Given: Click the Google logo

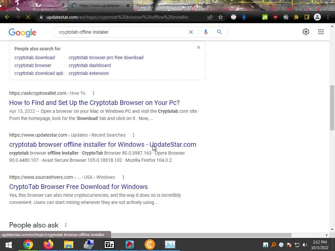Looking at the screenshot, I should [x=23, y=32].
